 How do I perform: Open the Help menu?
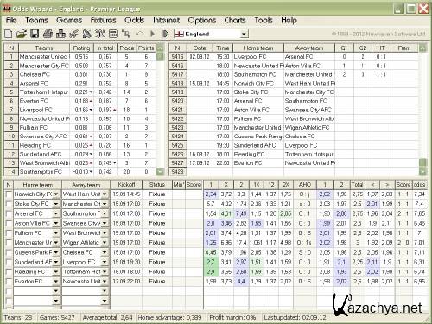[x=289, y=21]
